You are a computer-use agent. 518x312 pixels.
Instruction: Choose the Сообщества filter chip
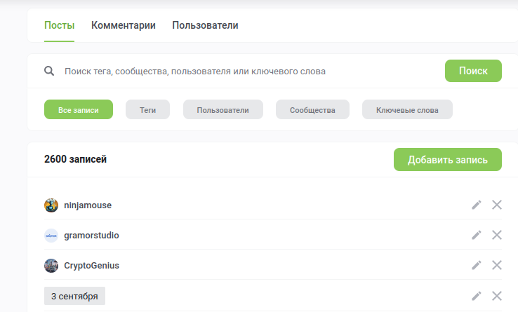312,110
